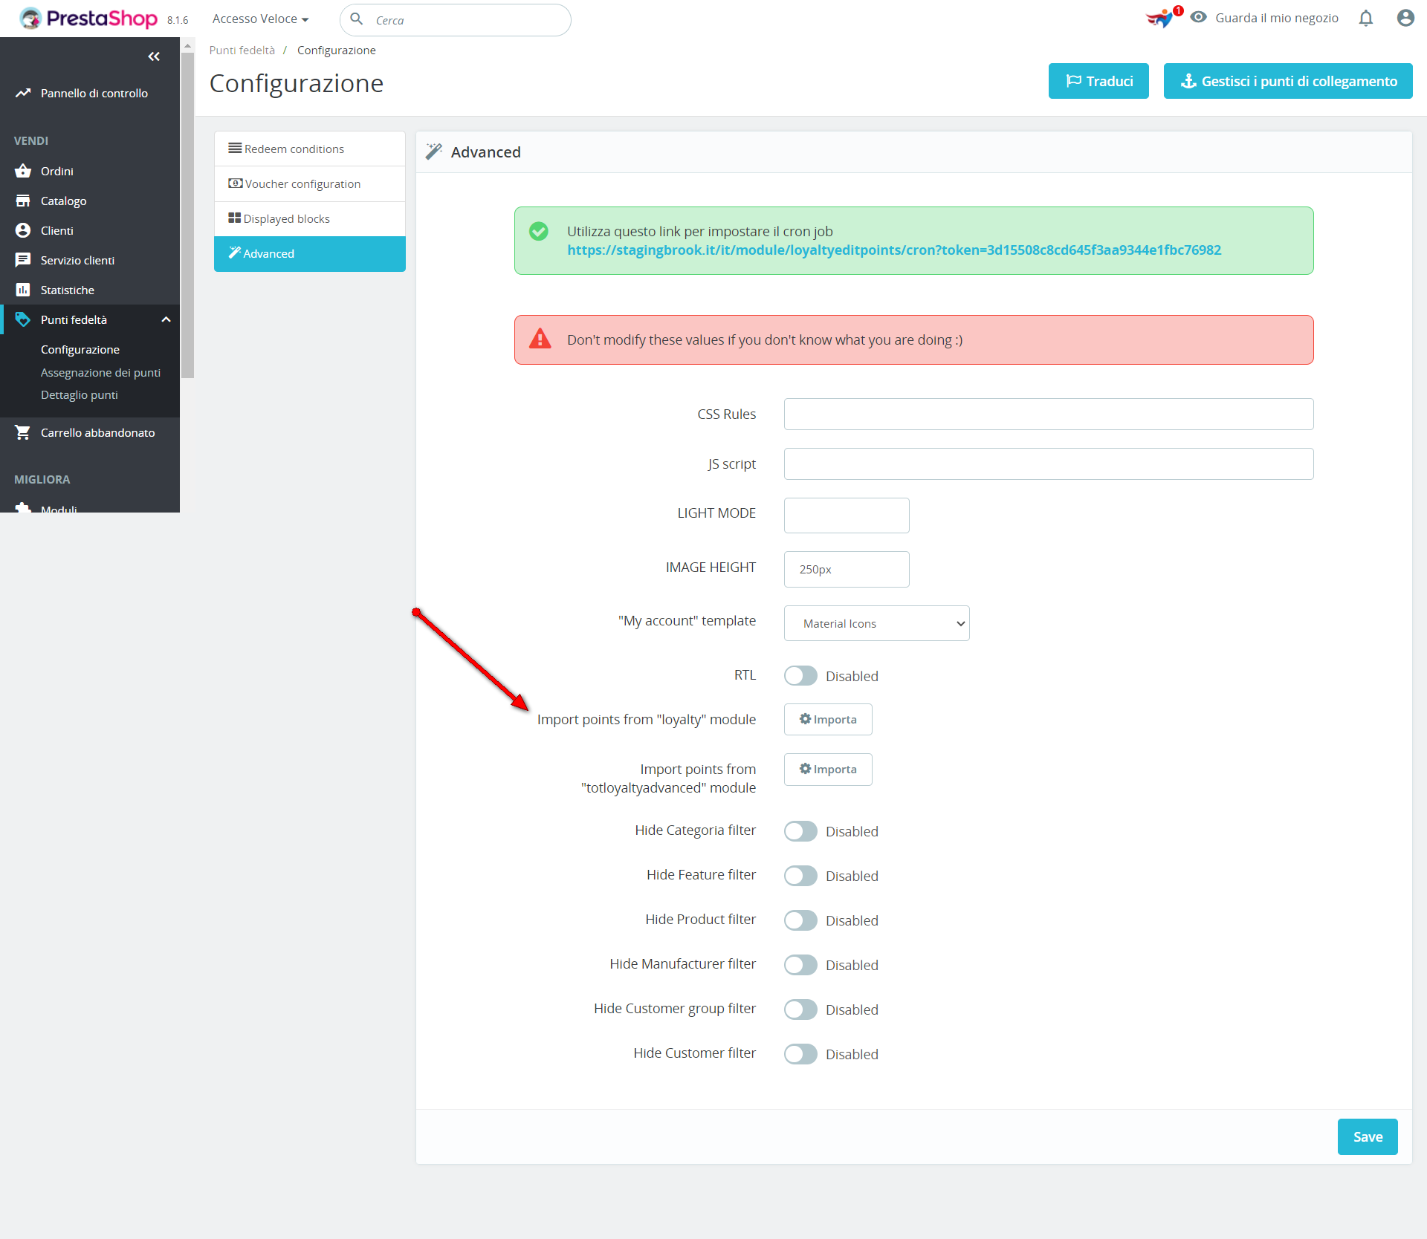This screenshot has width=1427, height=1239.
Task: Open the "My account" template dropdown
Action: pyautogui.click(x=876, y=623)
